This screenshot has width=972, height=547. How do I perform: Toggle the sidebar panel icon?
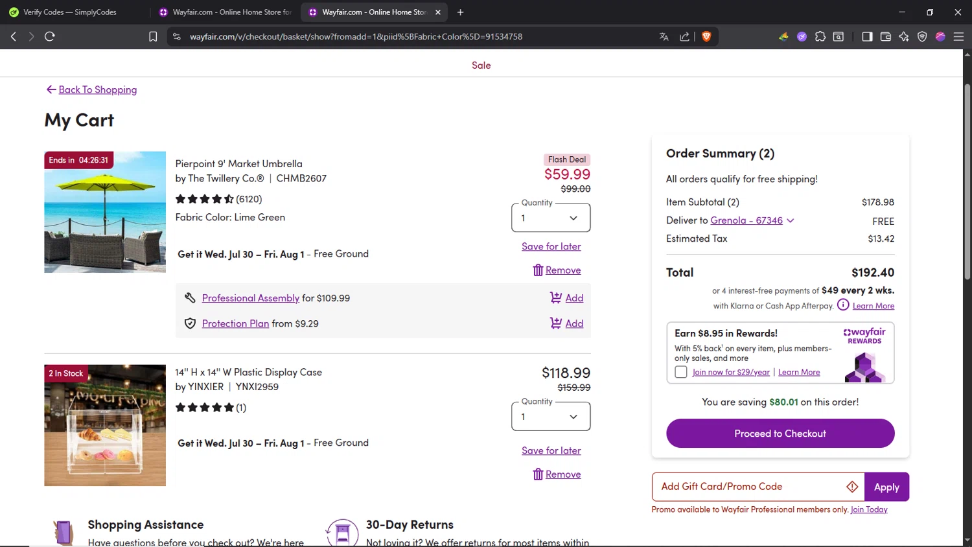(x=867, y=37)
